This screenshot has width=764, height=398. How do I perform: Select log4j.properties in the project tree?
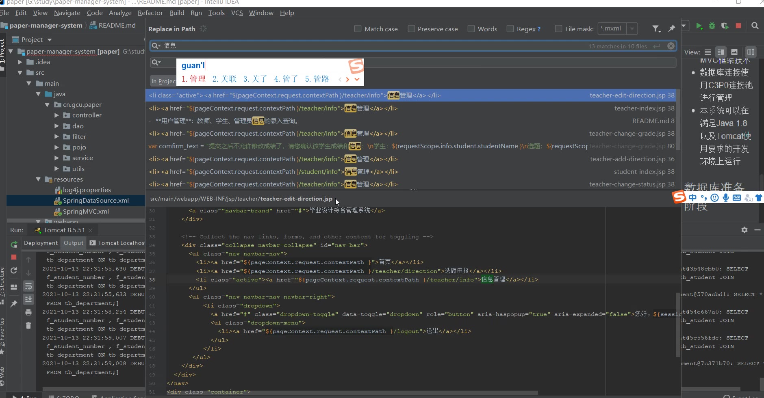coord(82,190)
